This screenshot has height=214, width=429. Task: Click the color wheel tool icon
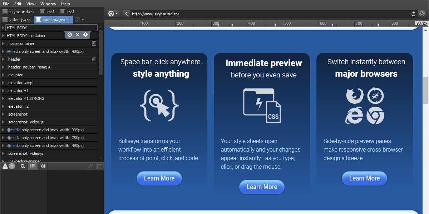[x=43, y=166]
